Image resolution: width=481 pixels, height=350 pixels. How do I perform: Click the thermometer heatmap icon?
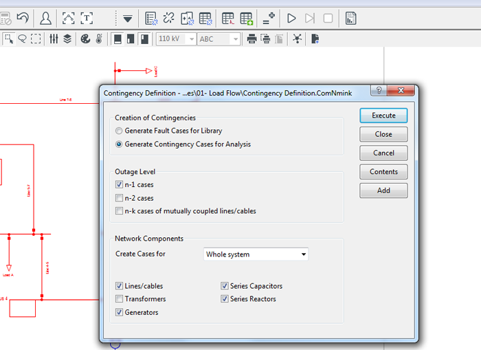click(99, 39)
